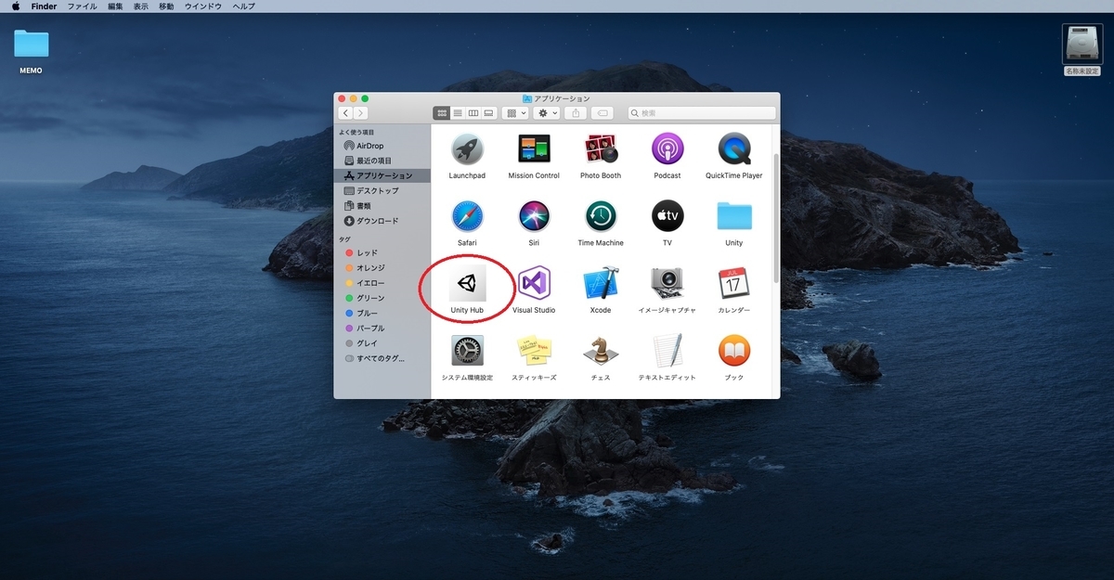Open the 編集 menu
This screenshot has height=580, width=1114.
click(x=115, y=6)
